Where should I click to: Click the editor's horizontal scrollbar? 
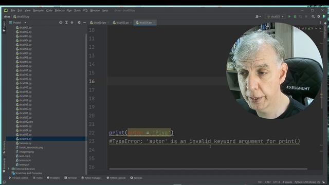208,169
